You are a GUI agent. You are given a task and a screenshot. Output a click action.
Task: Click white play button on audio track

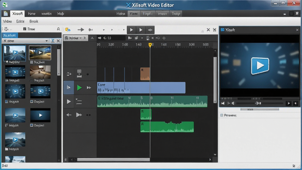coord(69,102)
